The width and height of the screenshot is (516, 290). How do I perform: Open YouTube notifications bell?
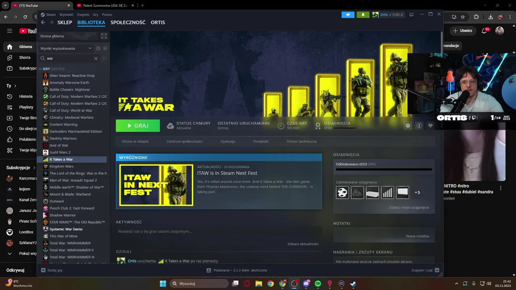tap(485, 31)
